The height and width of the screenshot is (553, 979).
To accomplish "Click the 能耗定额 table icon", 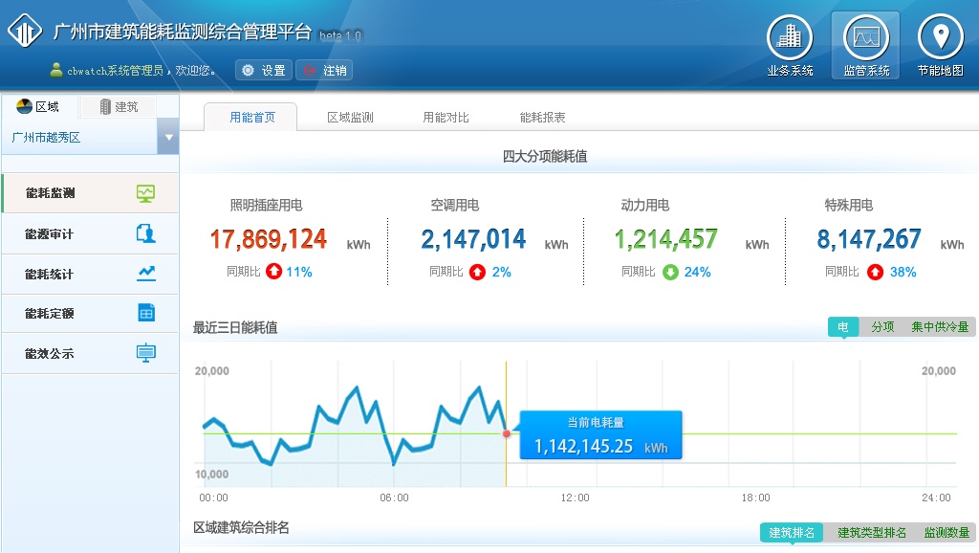I will click(x=145, y=313).
